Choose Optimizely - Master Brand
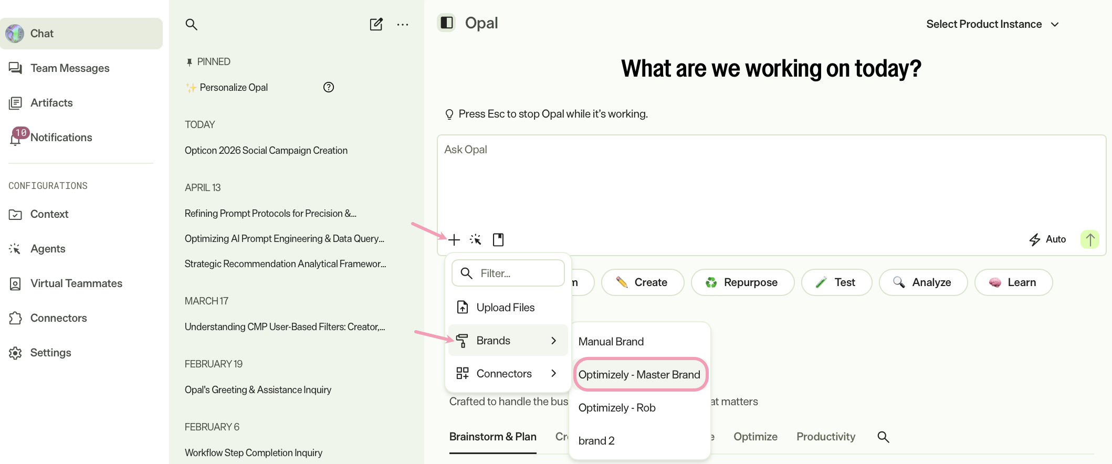This screenshot has height=464, width=1112. coord(639,375)
